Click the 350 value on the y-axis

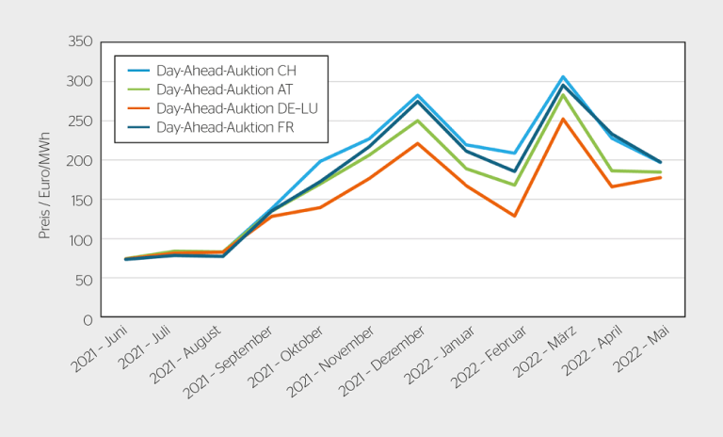pos(81,41)
